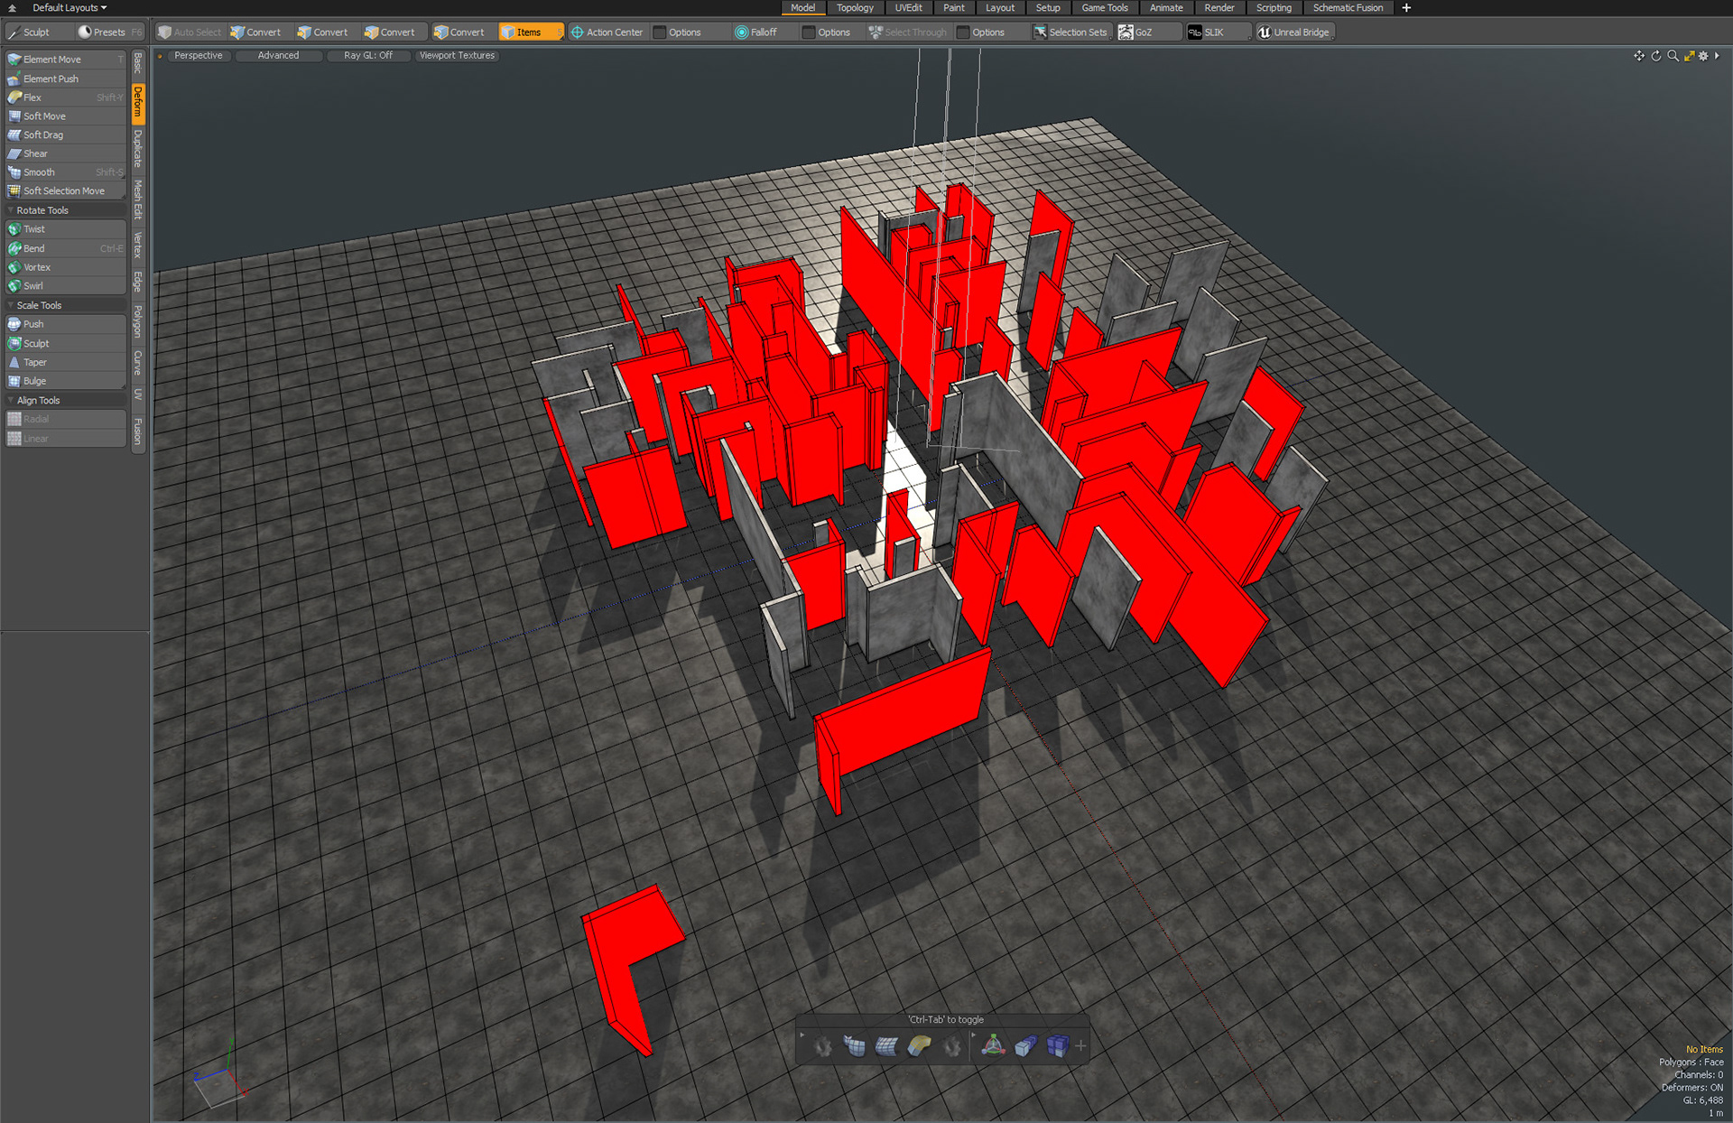
Task: Select Soft Selection Move tool
Action: point(65,191)
